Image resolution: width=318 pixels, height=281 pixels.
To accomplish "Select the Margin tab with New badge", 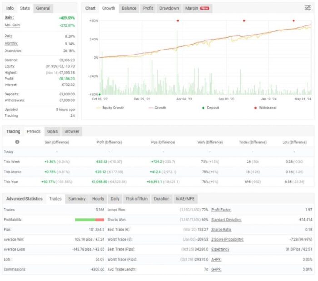I will pos(197,8).
